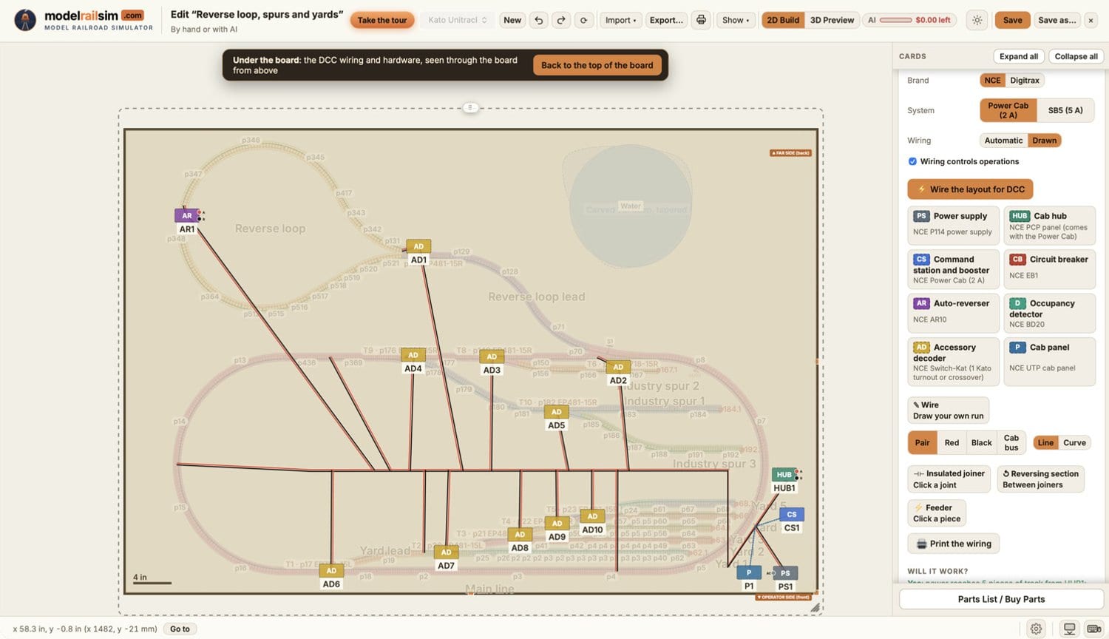Open settings gear in status bar
This screenshot has width=1109, height=639.
[x=1037, y=629]
